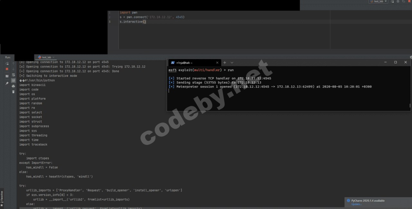Click 'Switching to interactive mode' console line
This screenshot has width=412, height=209.
(48, 76)
